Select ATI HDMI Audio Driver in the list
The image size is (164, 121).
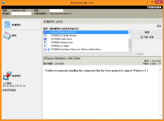(x=86, y=39)
